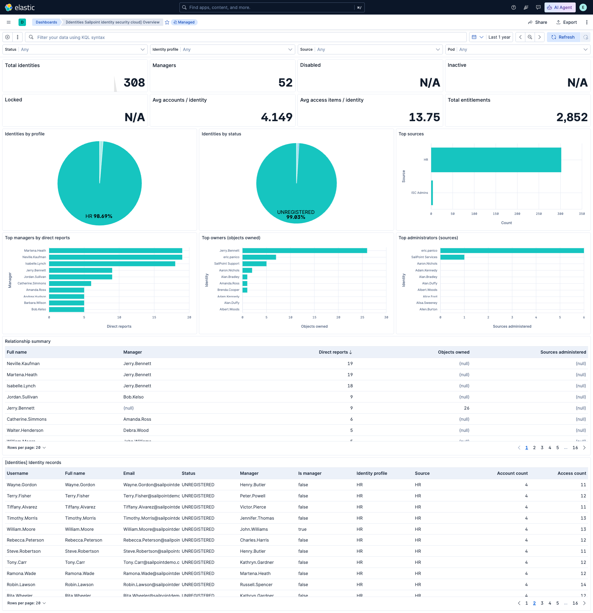The image size is (593, 613).
Task: Open the newsfeed celebration icon
Action: click(526, 7)
